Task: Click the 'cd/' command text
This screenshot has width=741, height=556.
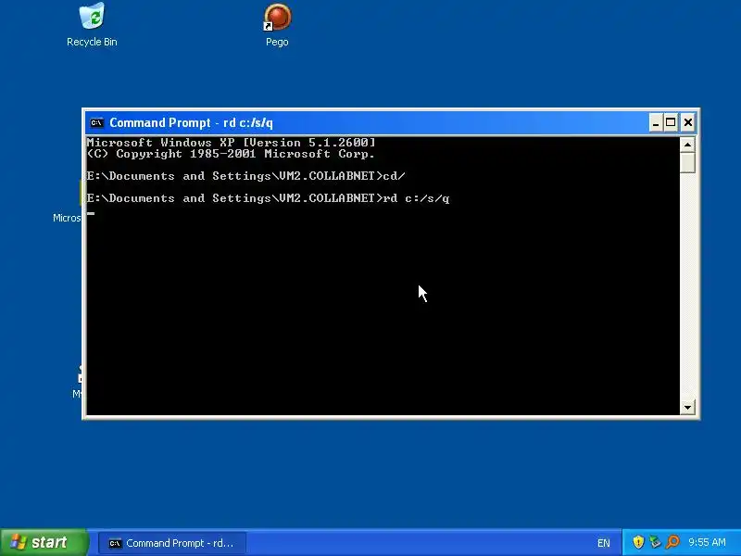Action: [x=395, y=176]
